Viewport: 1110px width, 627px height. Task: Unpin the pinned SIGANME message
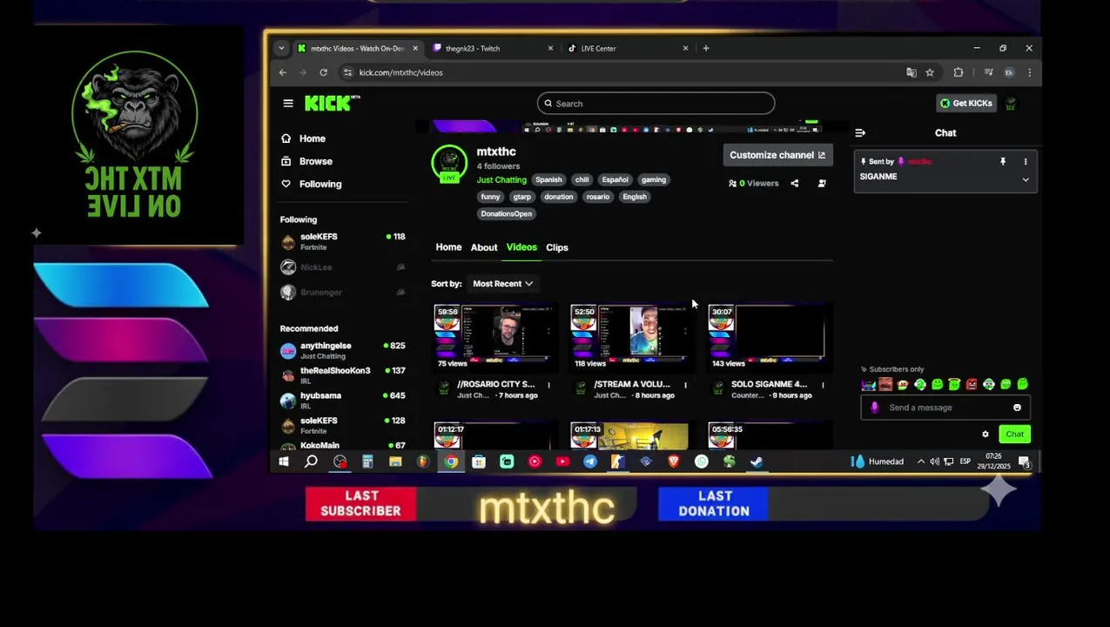pos(1003,162)
